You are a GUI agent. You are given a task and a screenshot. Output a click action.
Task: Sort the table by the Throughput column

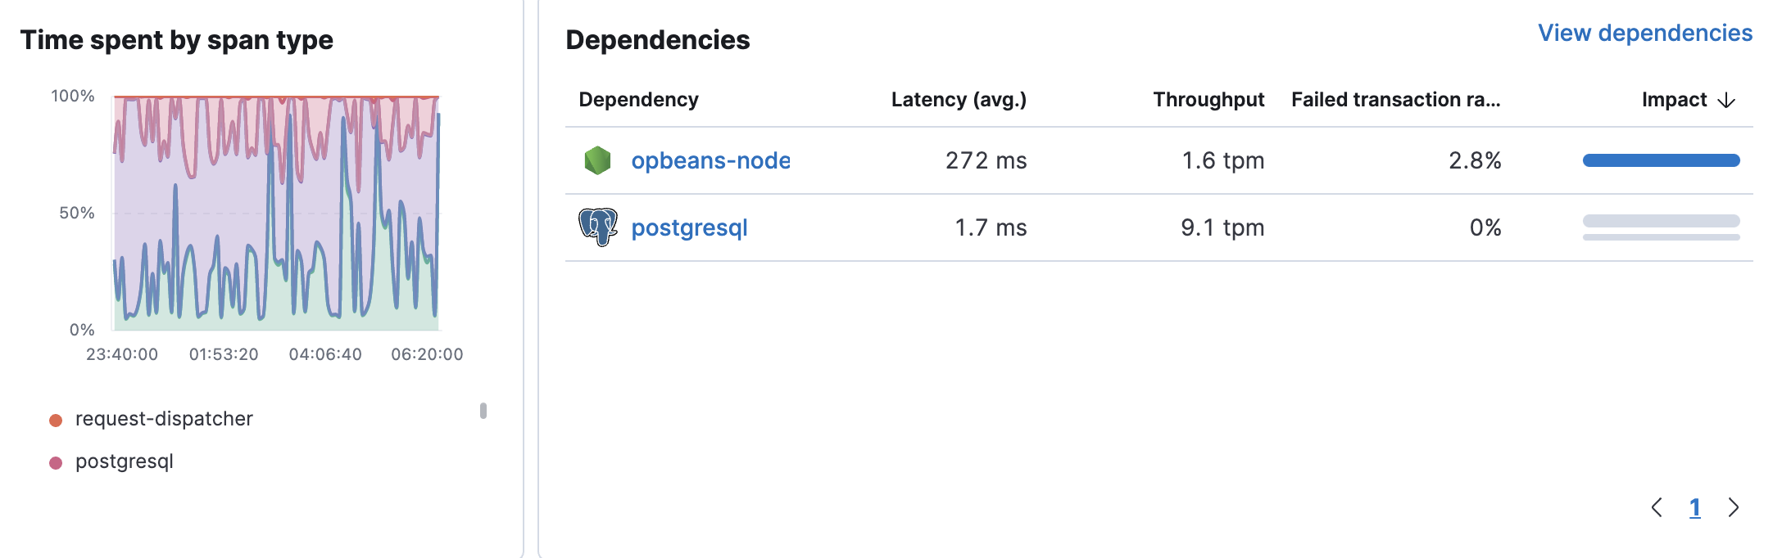point(1207,99)
